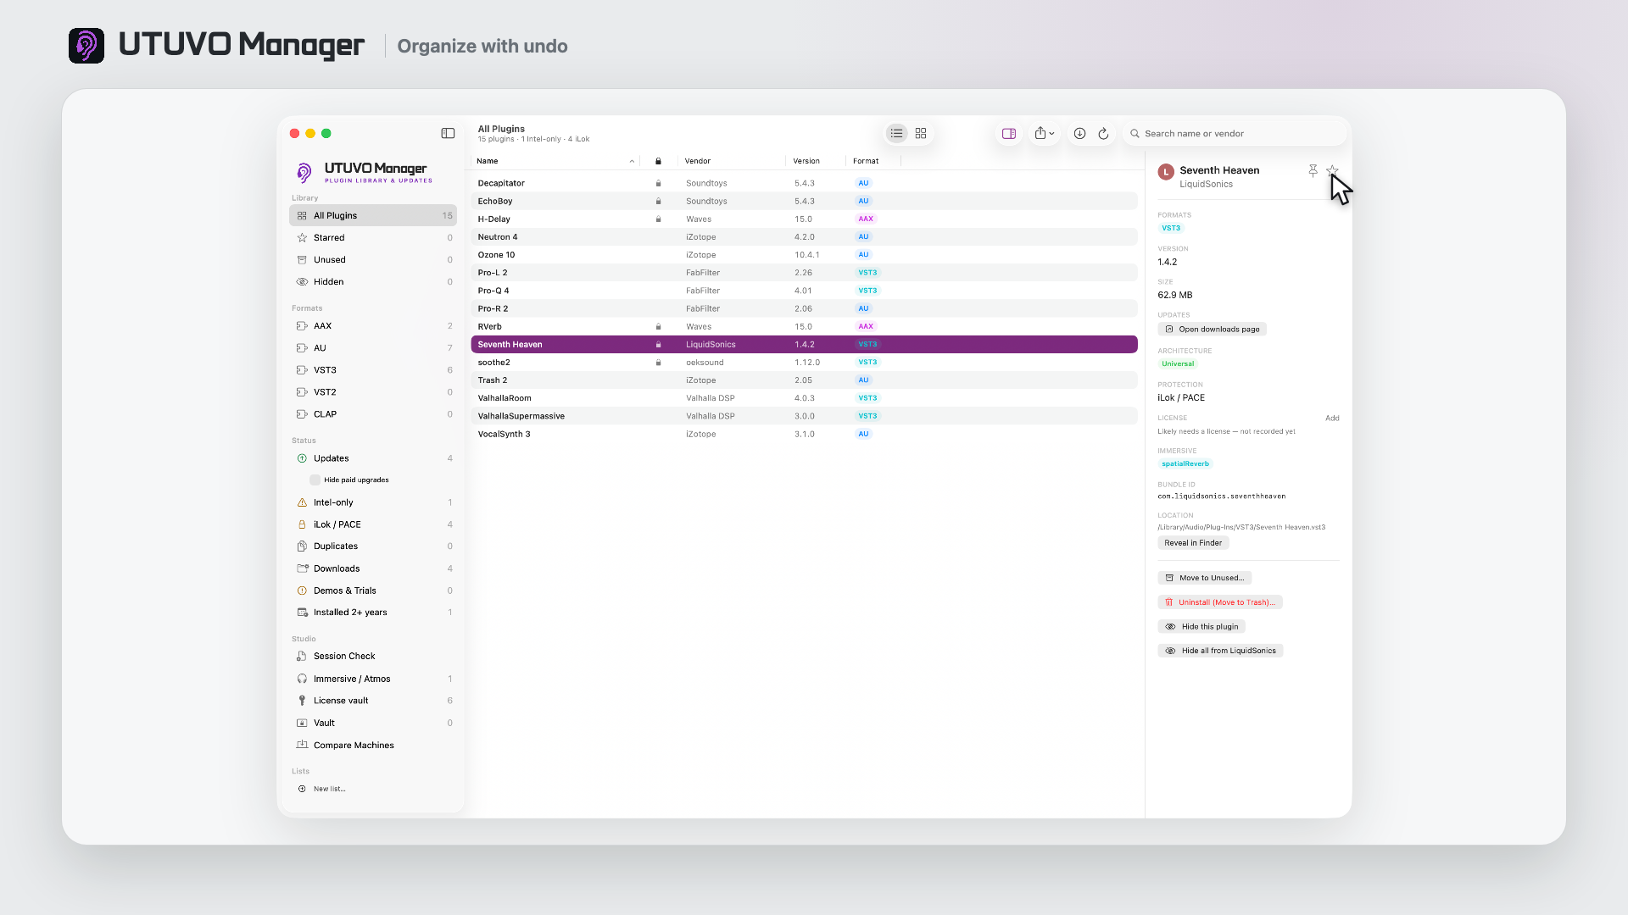The width and height of the screenshot is (1628, 915).
Task: Click the Trash 2 AU format badge
Action: click(863, 380)
